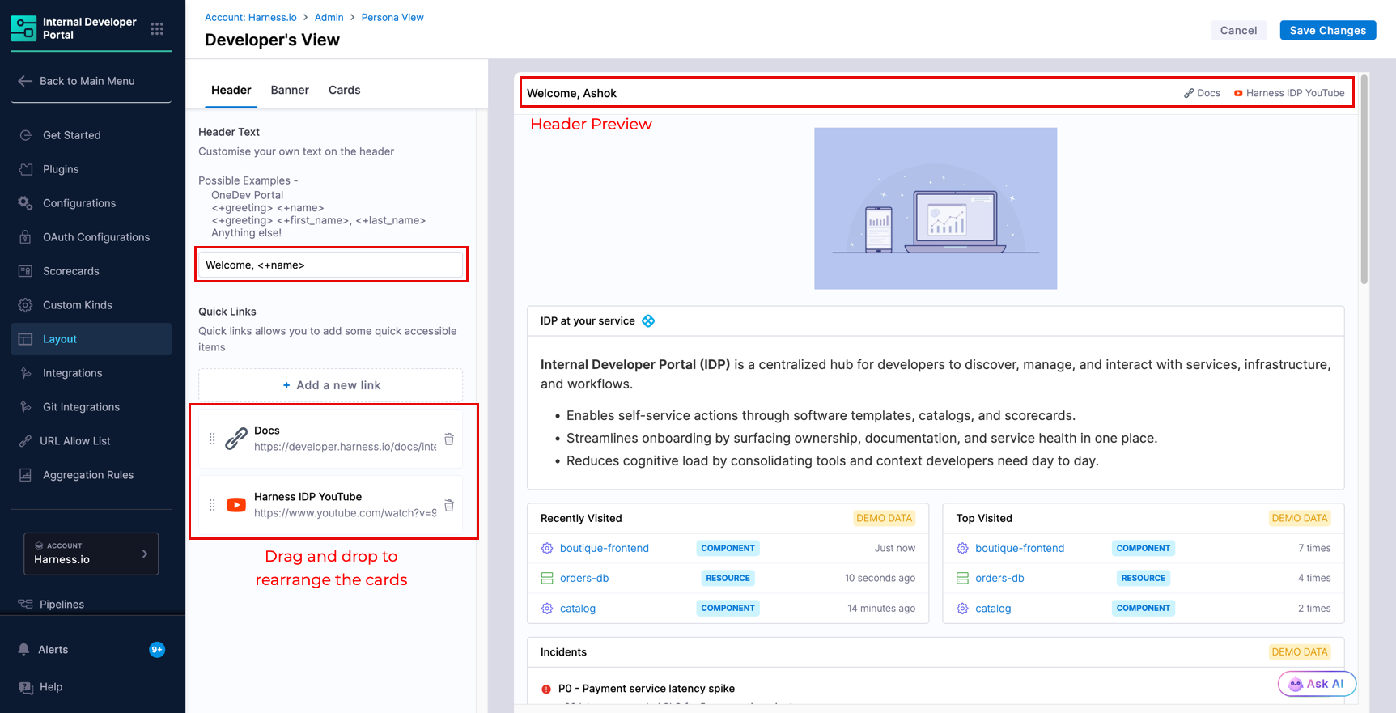Click the Custom Kinds sidebar icon
Screen dimensions: 1396x713
[26, 305]
